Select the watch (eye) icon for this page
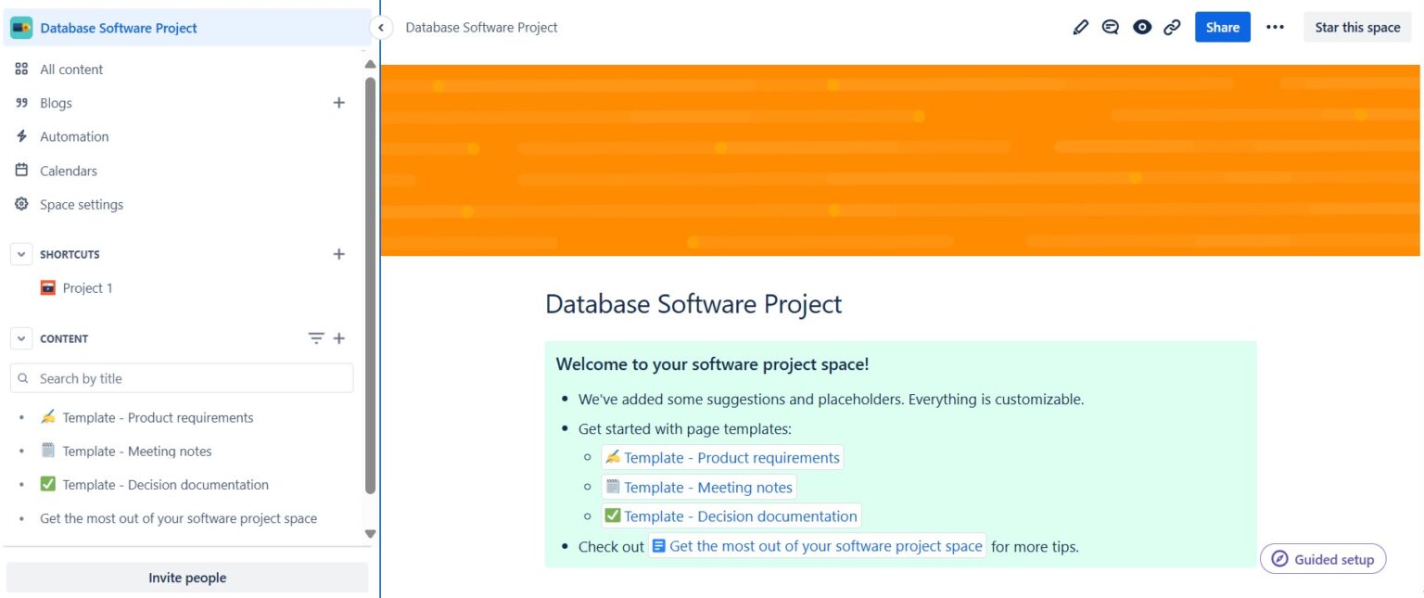This screenshot has height=598, width=1424. coord(1141,27)
